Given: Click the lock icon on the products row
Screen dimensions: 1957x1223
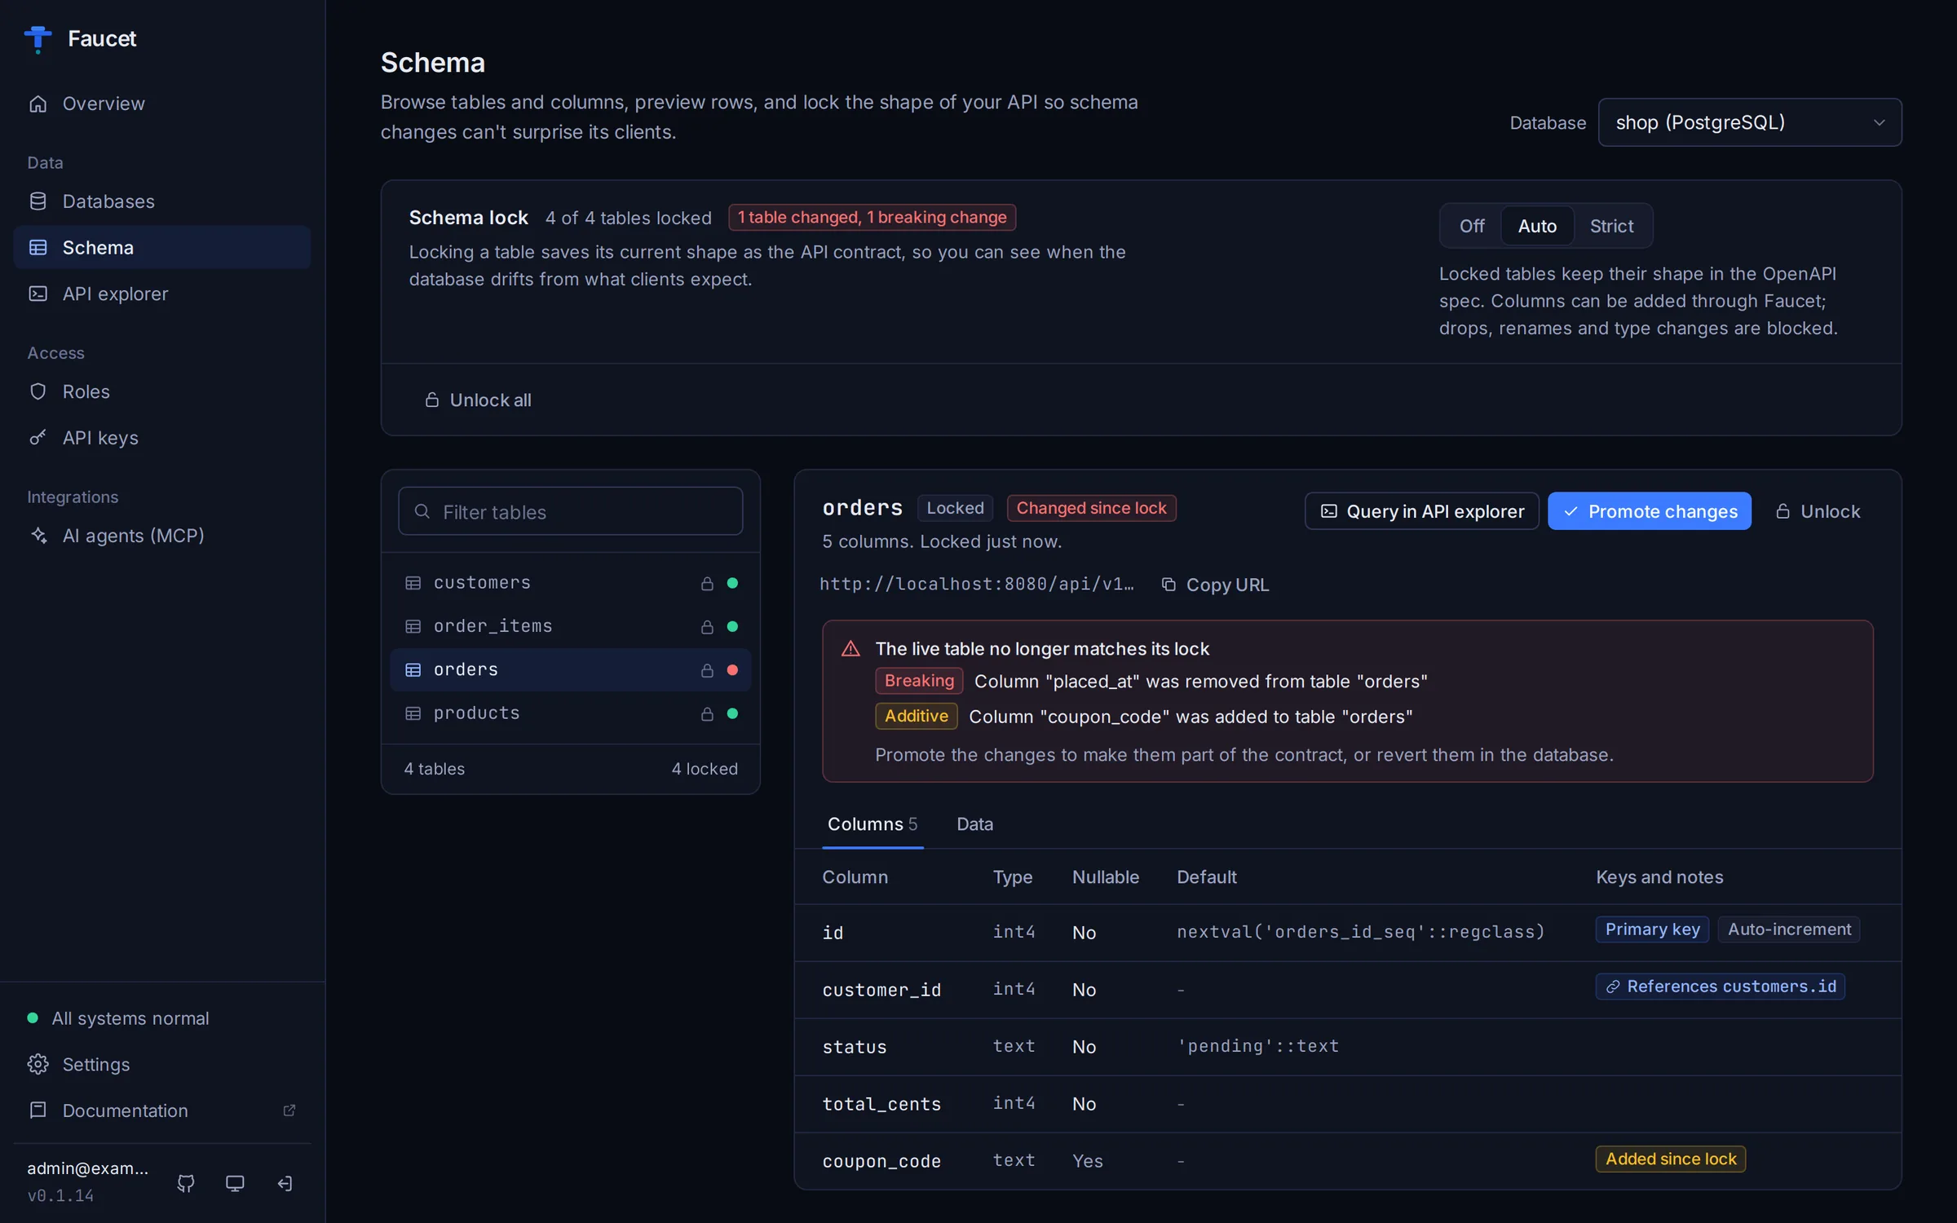Looking at the screenshot, I should click(x=707, y=713).
